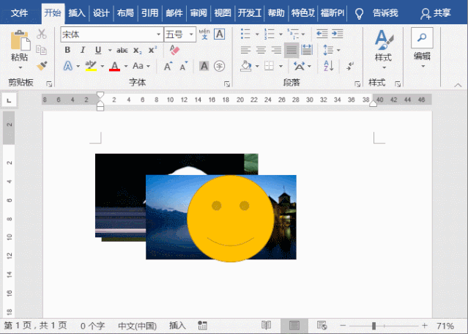Toggle Italic formatting
Viewport: 468px width, 334px height.
(83, 50)
